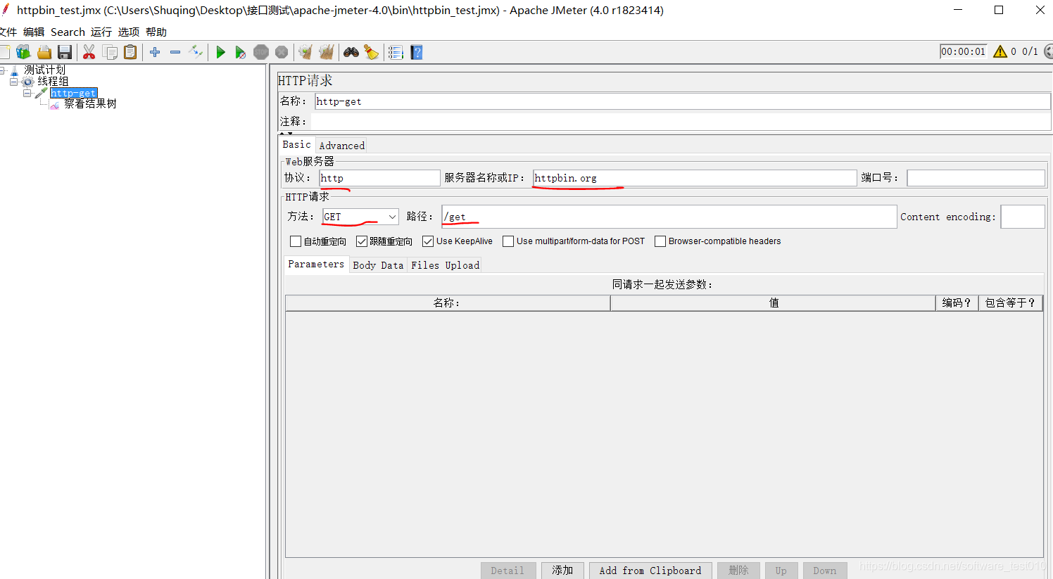1053x579 pixels.
Task: Click the Add from Clipboard button
Action: pyautogui.click(x=650, y=571)
